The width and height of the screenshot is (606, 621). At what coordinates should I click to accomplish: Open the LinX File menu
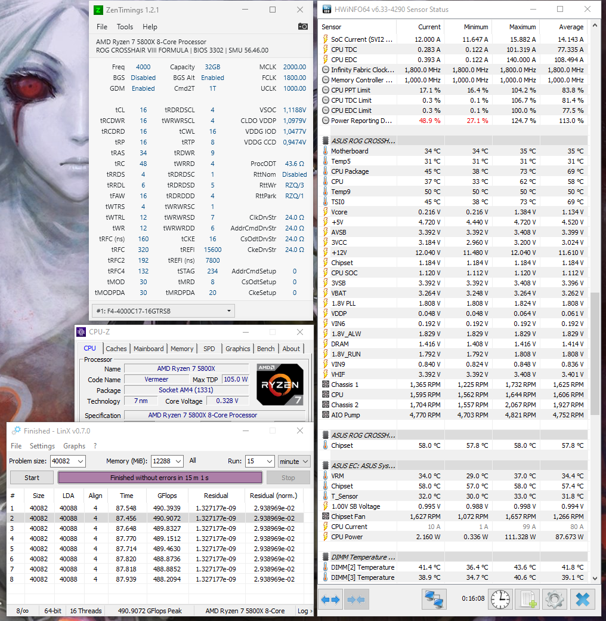pos(16,445)
